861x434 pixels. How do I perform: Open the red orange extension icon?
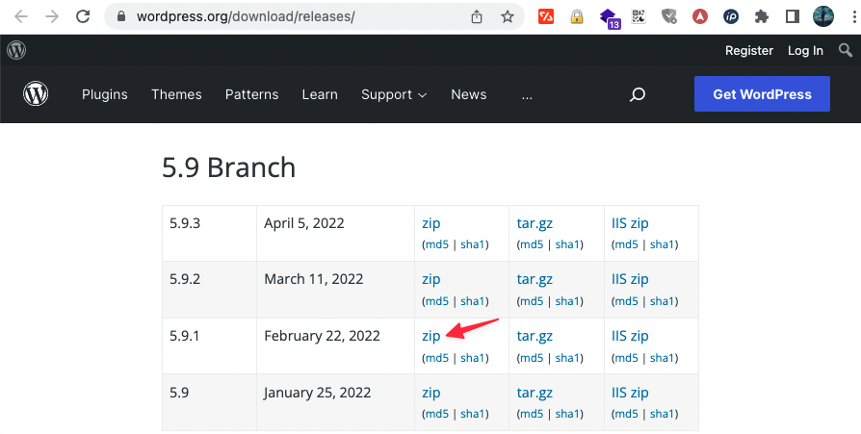(546, 16)
